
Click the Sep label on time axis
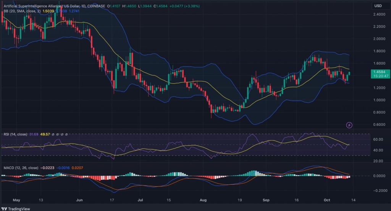click(x=266, y=200)
